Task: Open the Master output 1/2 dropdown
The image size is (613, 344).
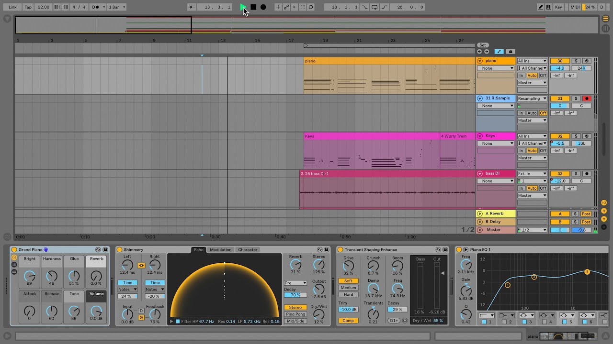Action: pyautogui.click(x=532, y=230)
